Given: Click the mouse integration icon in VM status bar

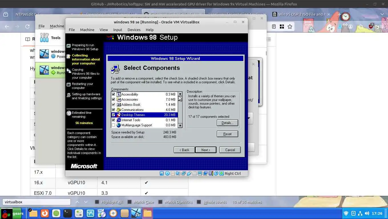Looking at the screenshot, I should [x=216, y=173].
